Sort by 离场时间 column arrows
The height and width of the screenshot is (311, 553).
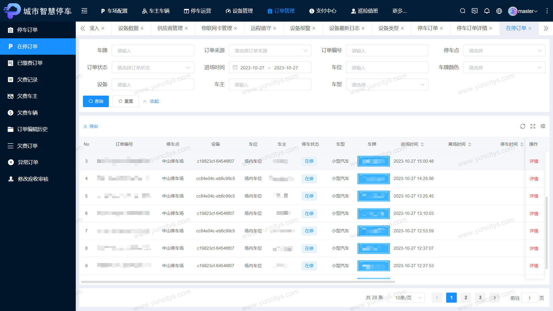tap(470, 144)
